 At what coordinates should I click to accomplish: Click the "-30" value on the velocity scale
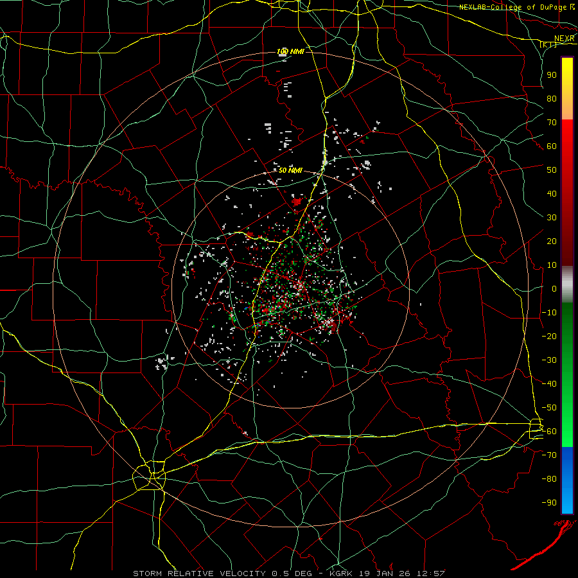click(x=549, y=360)
